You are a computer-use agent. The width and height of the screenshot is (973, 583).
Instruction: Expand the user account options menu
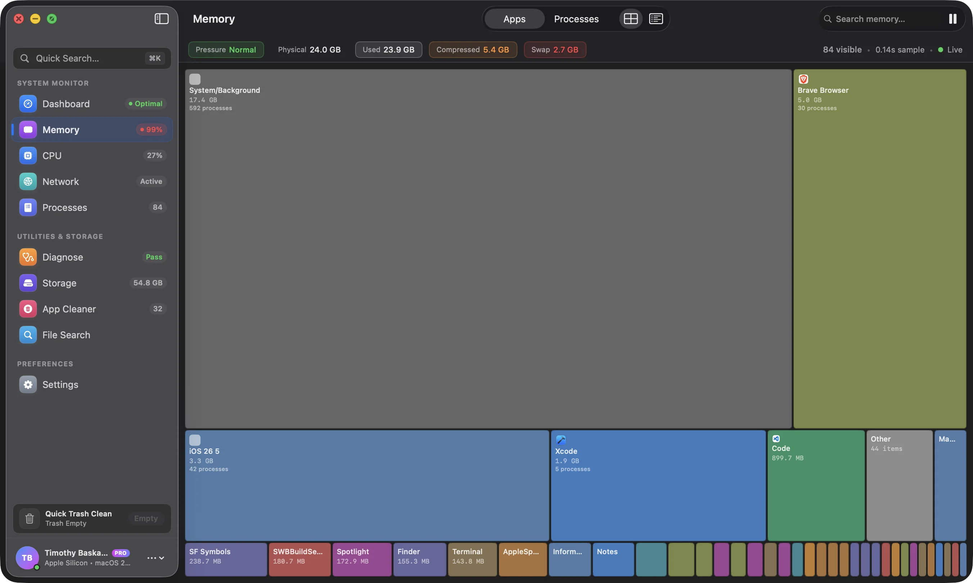pos(155,558)
